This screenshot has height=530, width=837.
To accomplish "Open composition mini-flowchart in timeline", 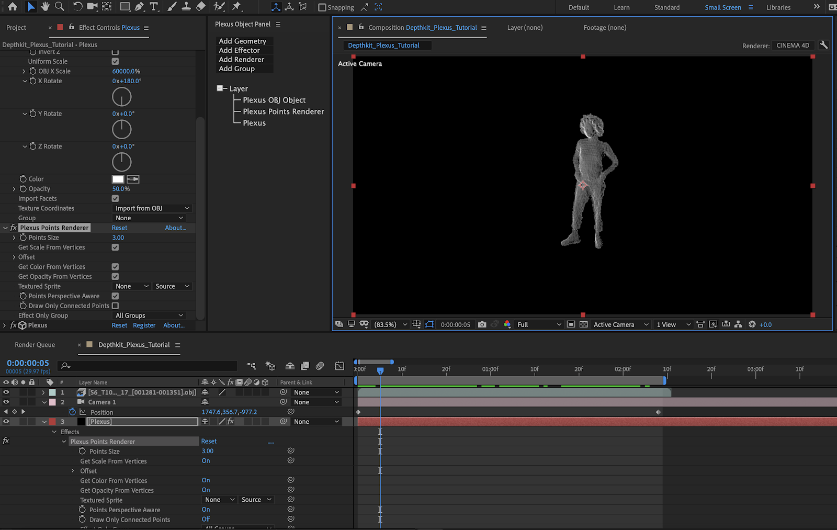I will (x=252, y=366).
